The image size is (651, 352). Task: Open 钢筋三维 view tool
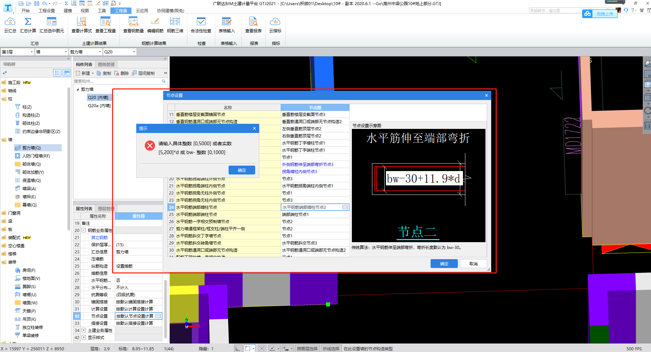click(x=175, y=25)
